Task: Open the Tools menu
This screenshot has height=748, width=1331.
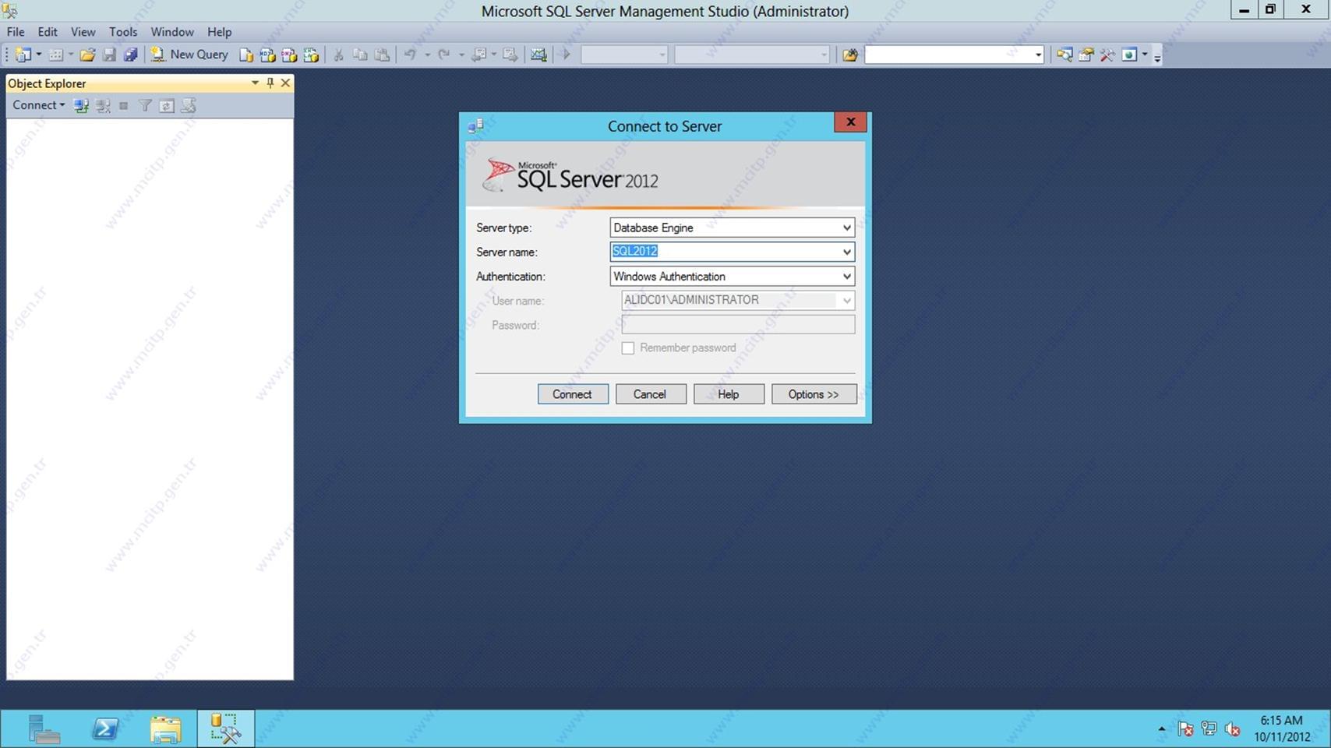Action: click(123, 32)
